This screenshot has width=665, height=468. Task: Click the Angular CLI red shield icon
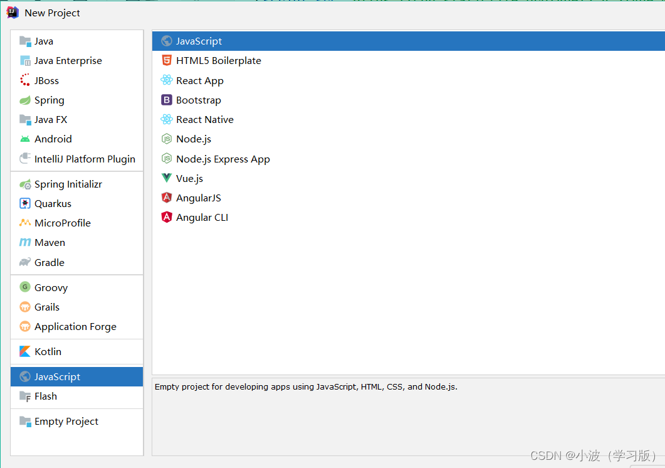[167, 217]
